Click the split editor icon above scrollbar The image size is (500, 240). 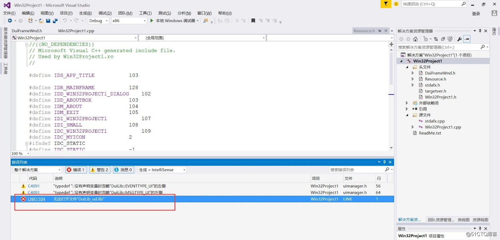391,44
